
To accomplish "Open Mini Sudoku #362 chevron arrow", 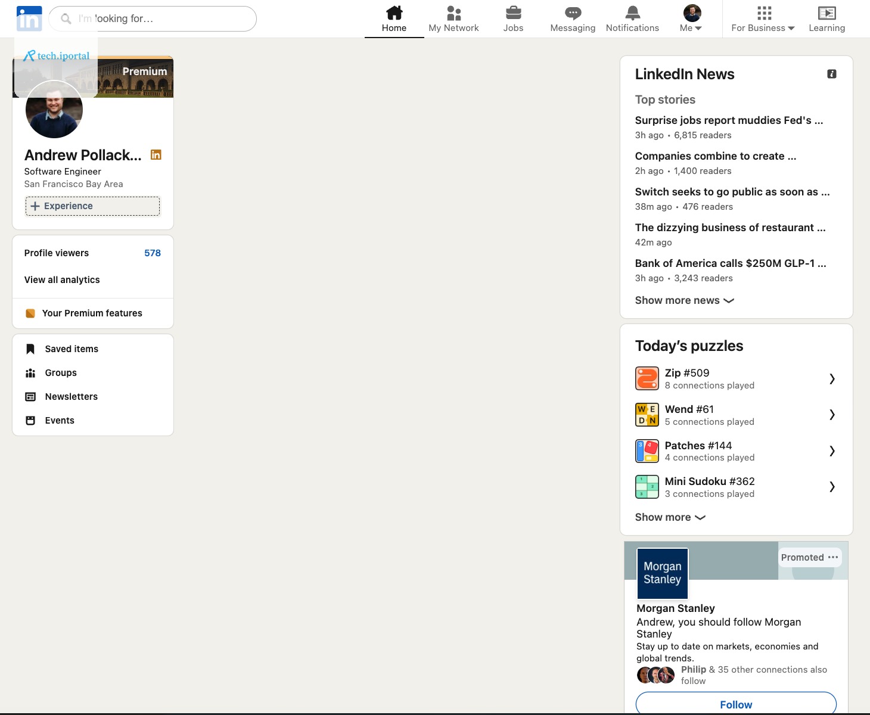I will tap(832, 487).
